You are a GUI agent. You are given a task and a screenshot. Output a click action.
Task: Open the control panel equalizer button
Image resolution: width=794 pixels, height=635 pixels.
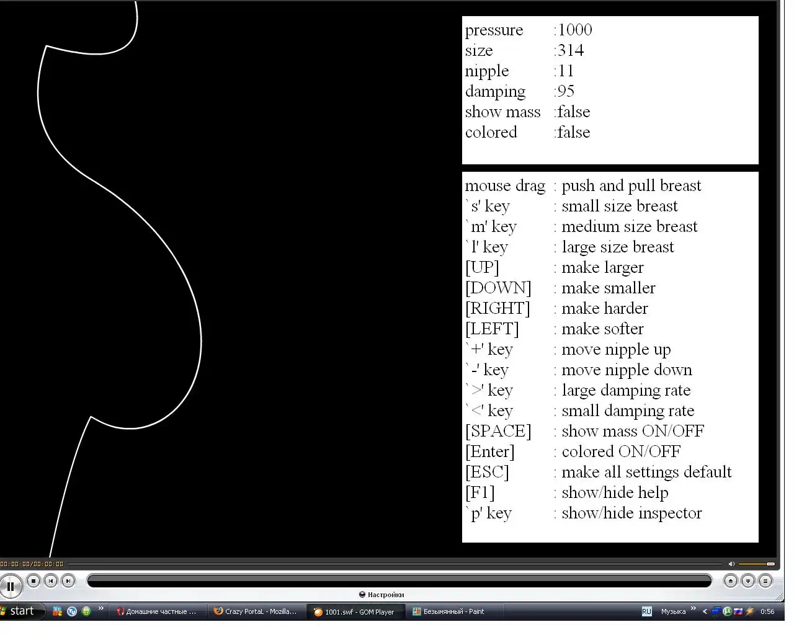[x=748, y=581]
